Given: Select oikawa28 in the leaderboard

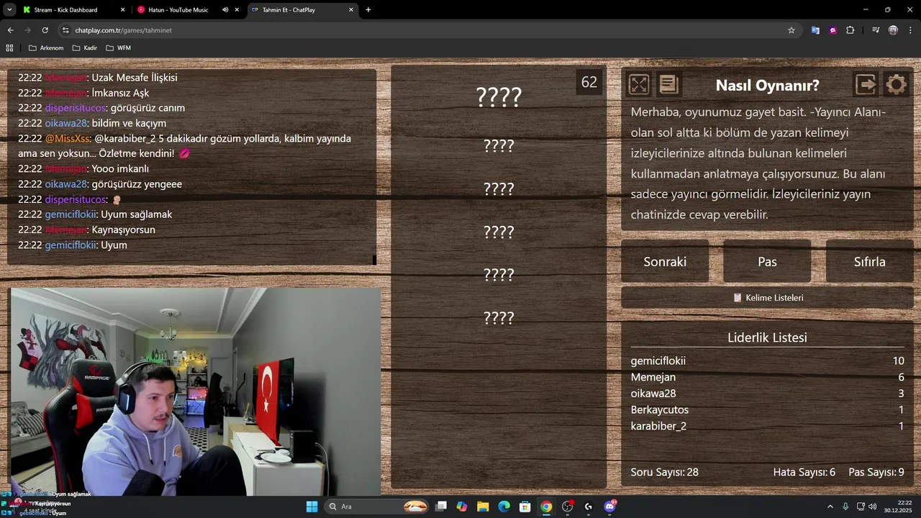Looking at the screenshot, I should click(653, 394).
